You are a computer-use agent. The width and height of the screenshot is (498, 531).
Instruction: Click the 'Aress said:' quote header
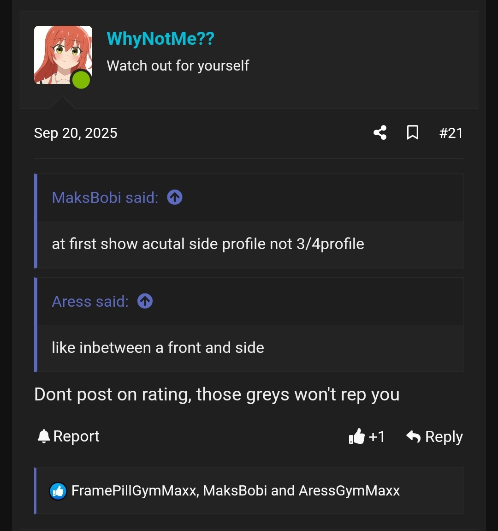click(x=90, y=301)
